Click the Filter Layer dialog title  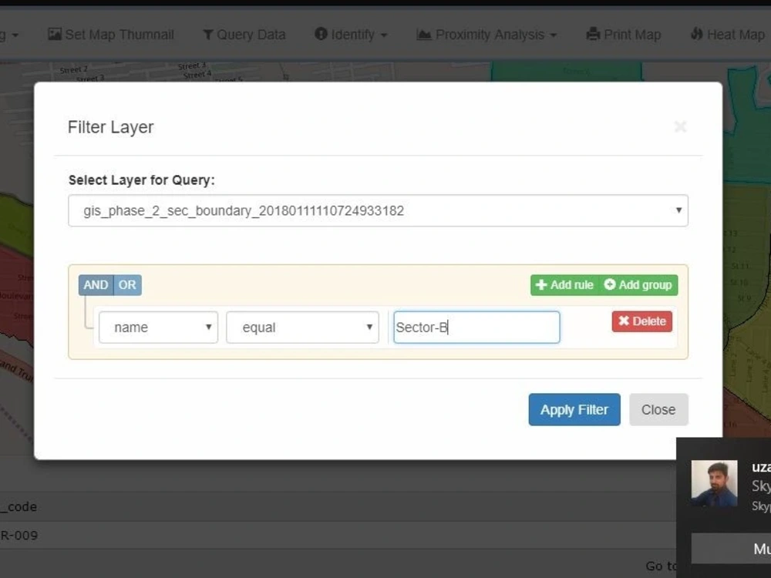[x=110, y=127]
